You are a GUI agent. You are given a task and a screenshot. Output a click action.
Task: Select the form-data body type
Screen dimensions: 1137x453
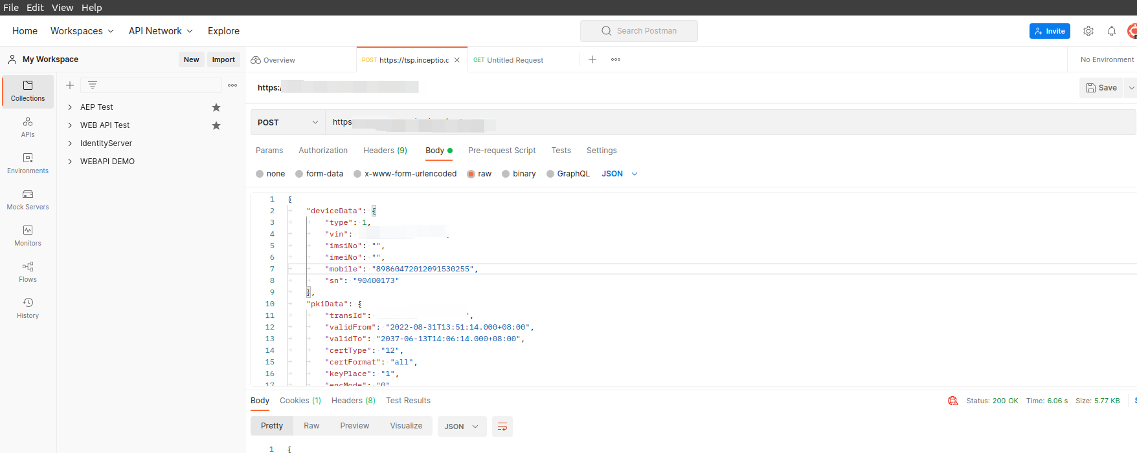point(299,174)
